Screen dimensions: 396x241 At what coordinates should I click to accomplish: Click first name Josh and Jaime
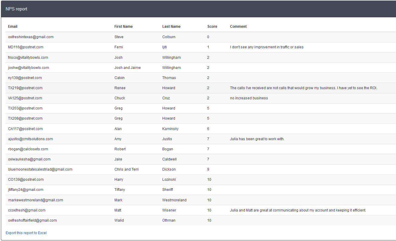pyautogui.click(x=128, y=68)
